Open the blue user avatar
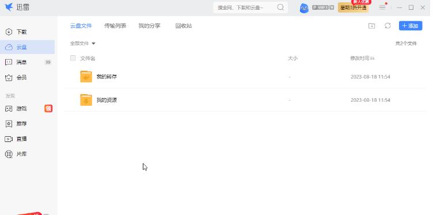 (x=304, y=8)
